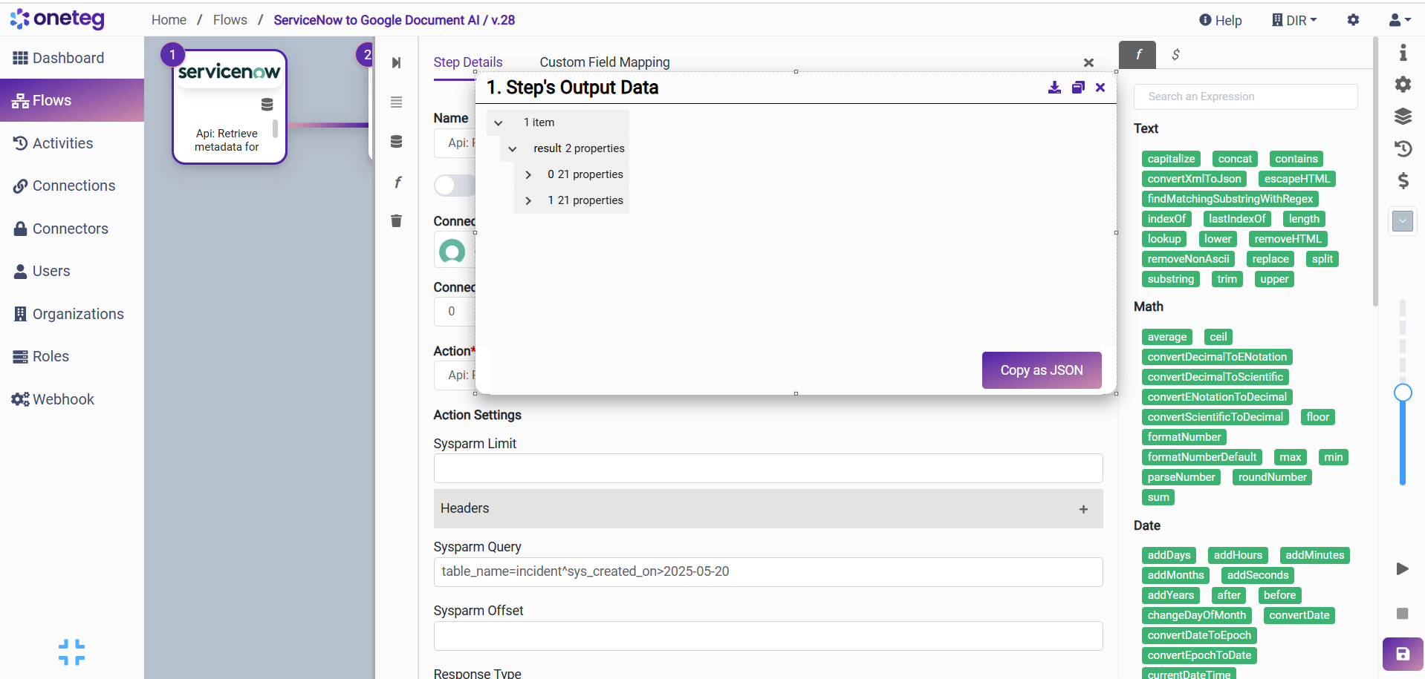Switch to Custom Field Mapping tab

[x=604, y=62]
